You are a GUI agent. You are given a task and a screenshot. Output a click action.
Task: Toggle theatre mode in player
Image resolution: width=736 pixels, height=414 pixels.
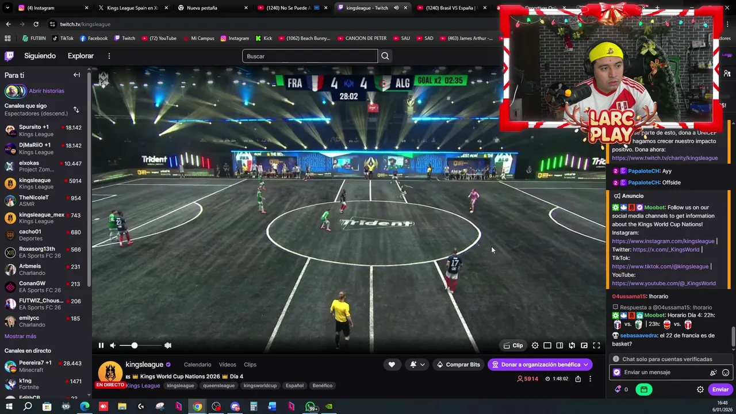point(547,346)
